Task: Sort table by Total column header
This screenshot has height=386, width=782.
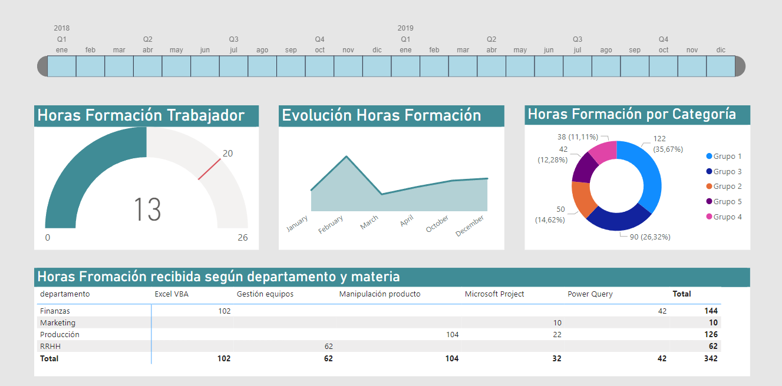Action: click(682, 294)
